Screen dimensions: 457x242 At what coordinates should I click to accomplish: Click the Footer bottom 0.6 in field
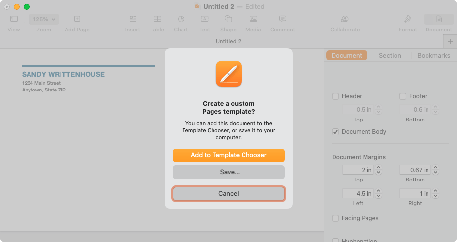point(415,109)
